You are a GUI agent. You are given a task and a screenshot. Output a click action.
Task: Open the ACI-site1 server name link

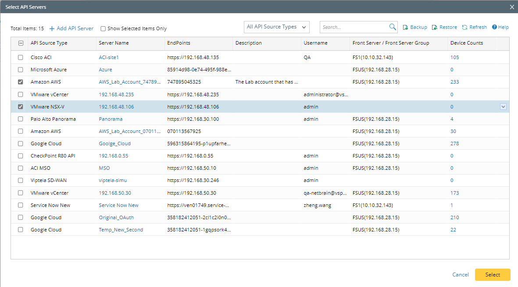[109, 57]
